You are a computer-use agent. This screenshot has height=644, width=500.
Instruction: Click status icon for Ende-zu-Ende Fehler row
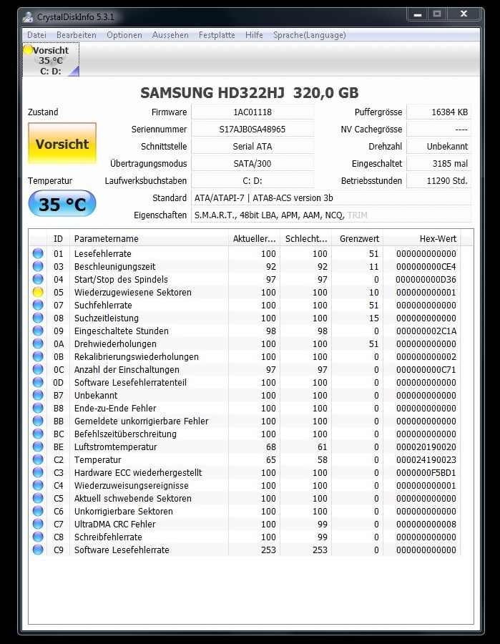pos(38,408)
